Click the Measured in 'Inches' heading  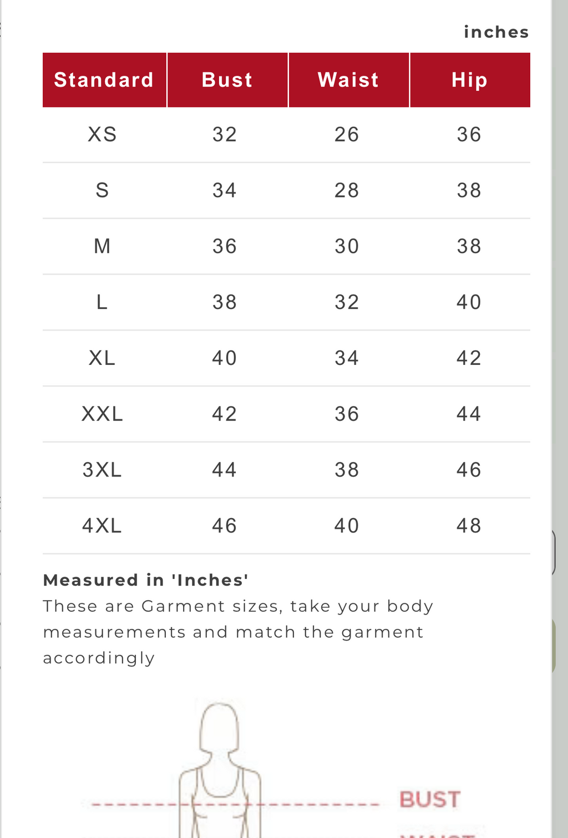(146, 580)
